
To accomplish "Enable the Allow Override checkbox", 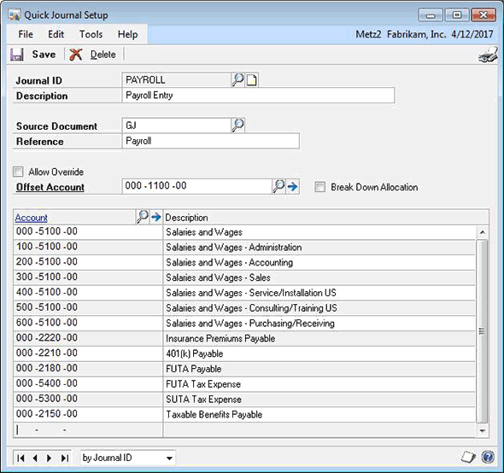I will (18, 172).
